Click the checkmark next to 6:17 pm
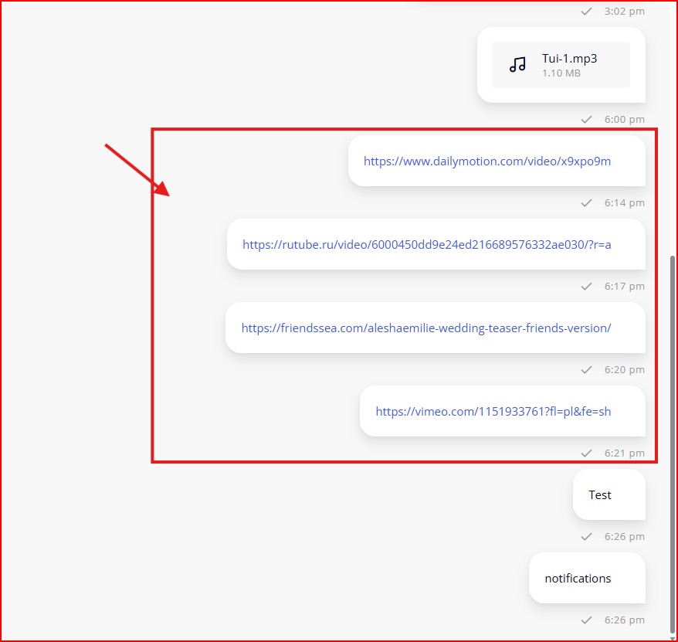Image resolution: width=678 pixels, height=642 pixels. [x=587, y=287]
